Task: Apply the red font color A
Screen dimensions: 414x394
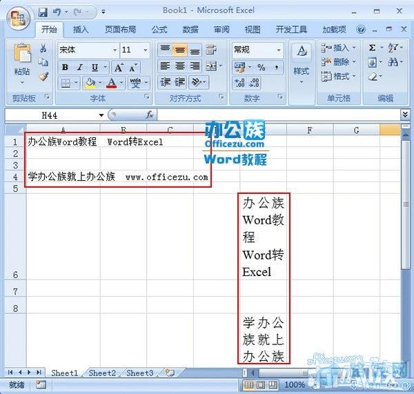Action: [111, 83]
